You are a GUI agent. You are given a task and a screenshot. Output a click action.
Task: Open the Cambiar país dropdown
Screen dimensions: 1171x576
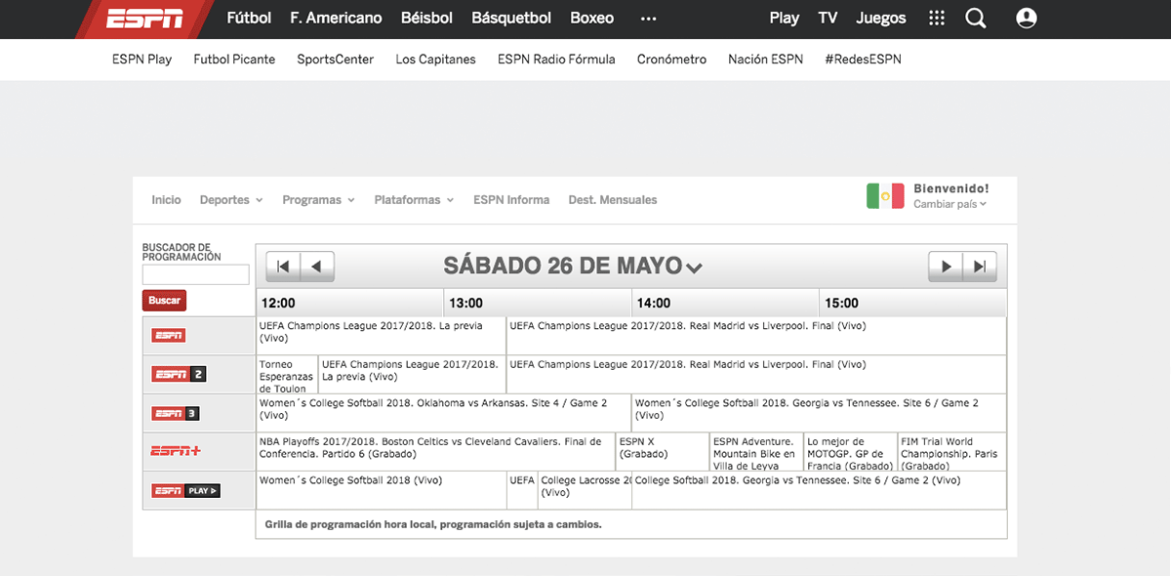(949, 204)
